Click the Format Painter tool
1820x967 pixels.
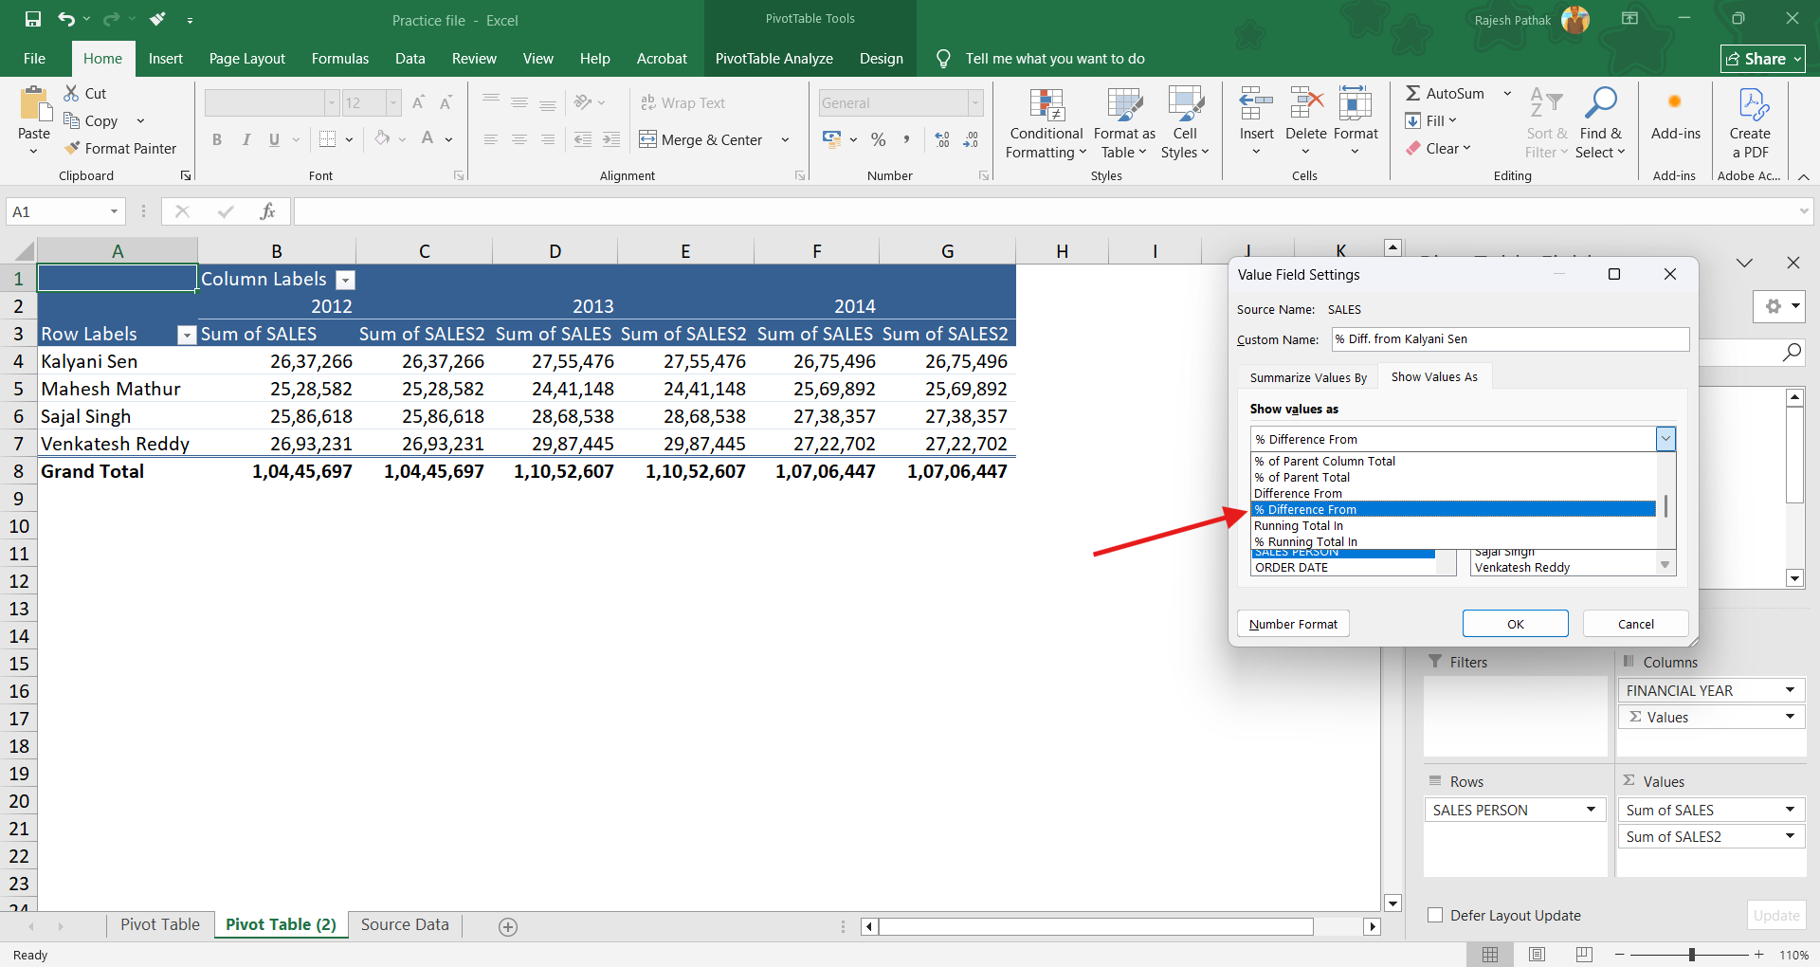tap(120, 149)
